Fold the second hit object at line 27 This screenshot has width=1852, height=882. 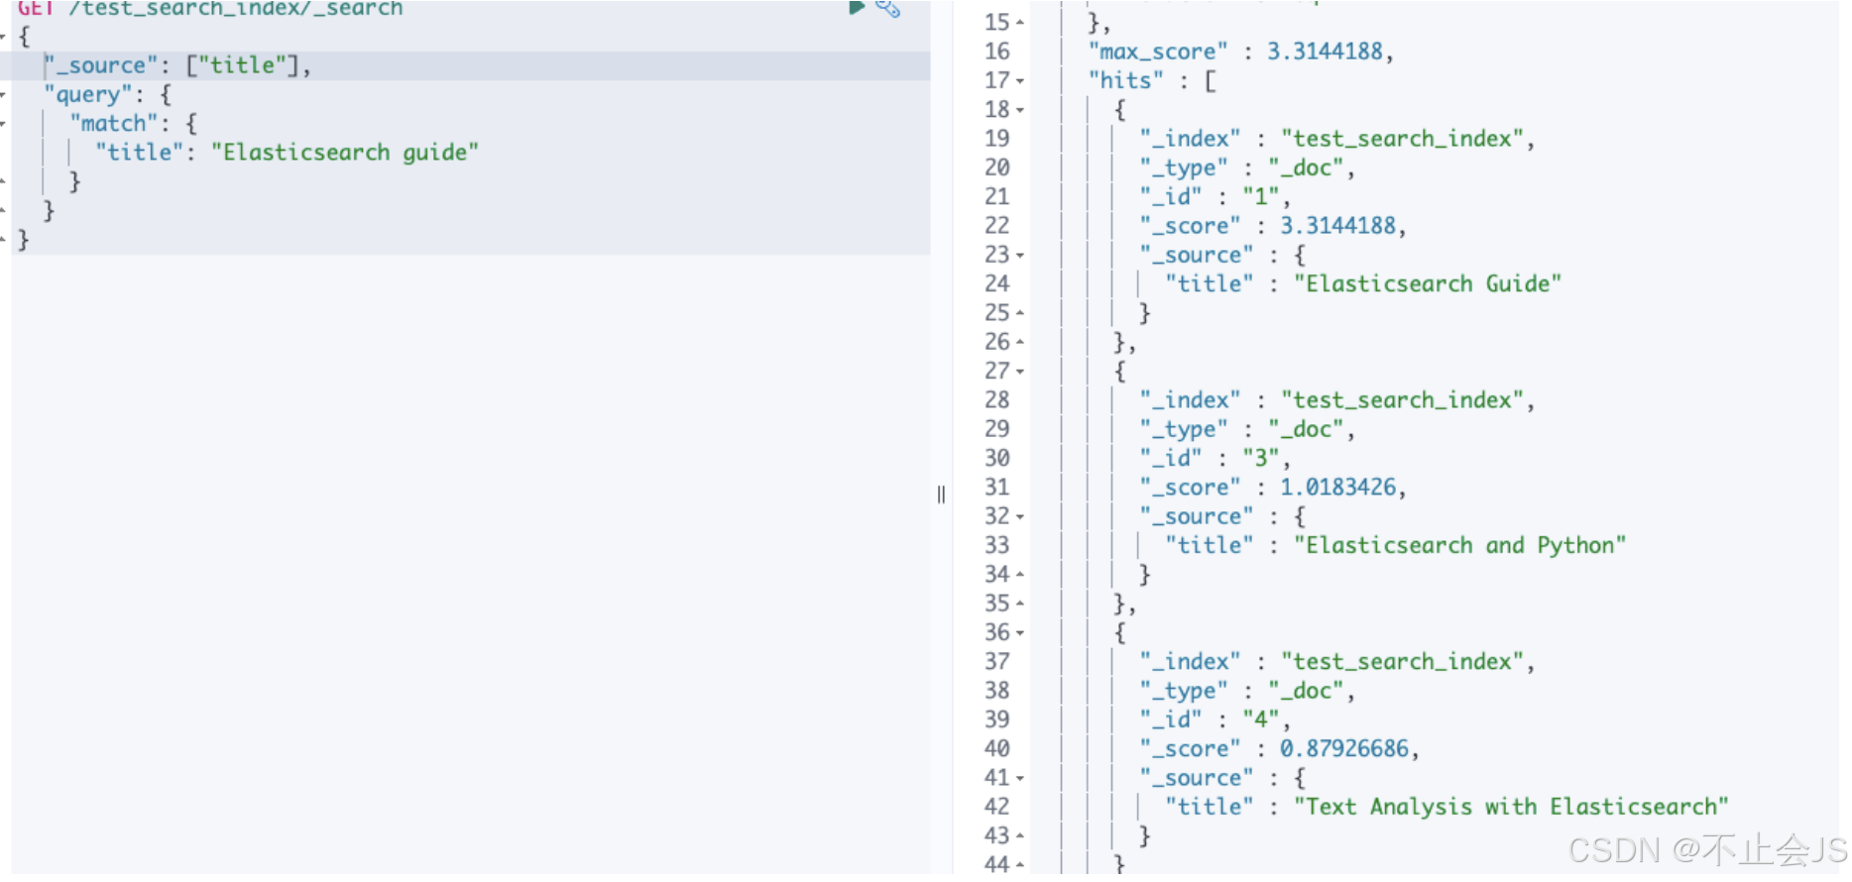coord(1020,372)
